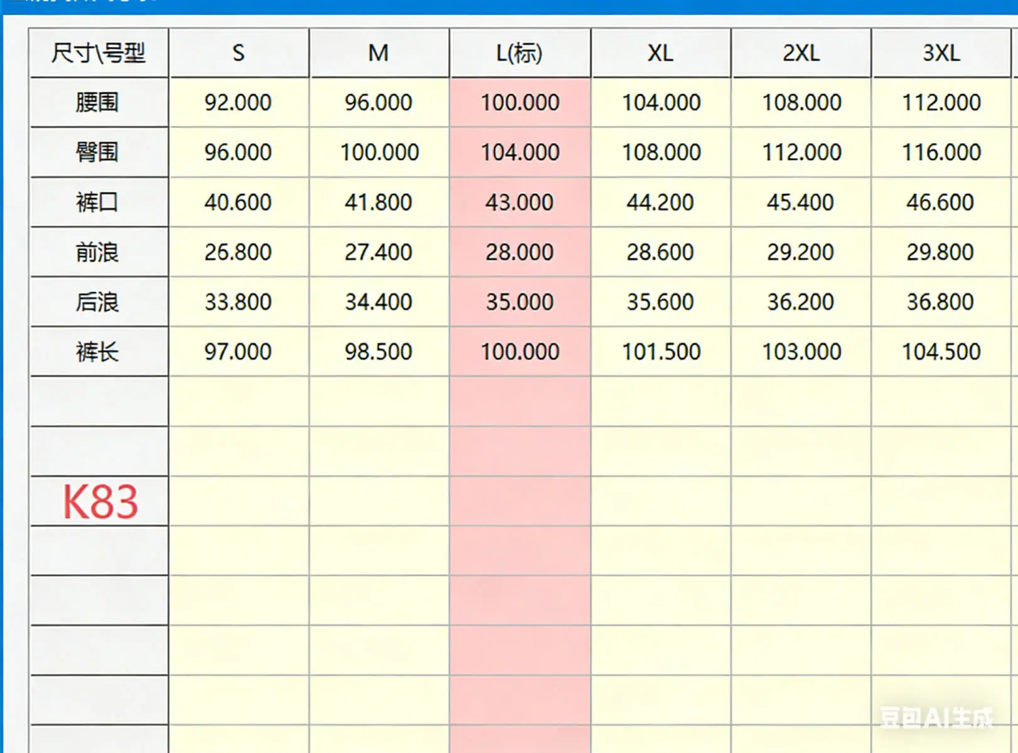This screenshot has height=753, width=1018.
Task: Choose the 前浪 cell reading 29.800
Action: click(x=941, y=252)
